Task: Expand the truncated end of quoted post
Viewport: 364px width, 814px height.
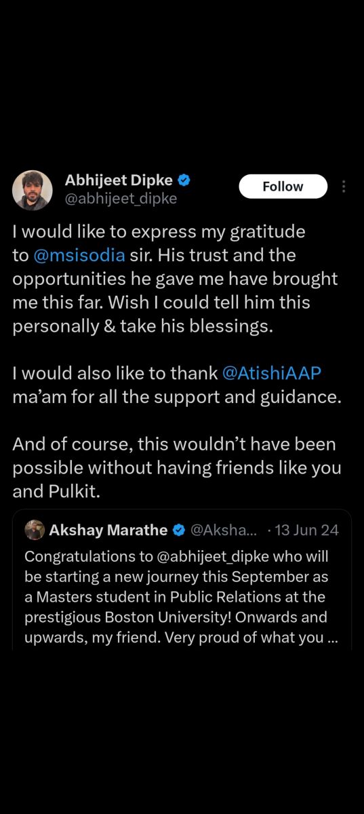Action: 331,638
